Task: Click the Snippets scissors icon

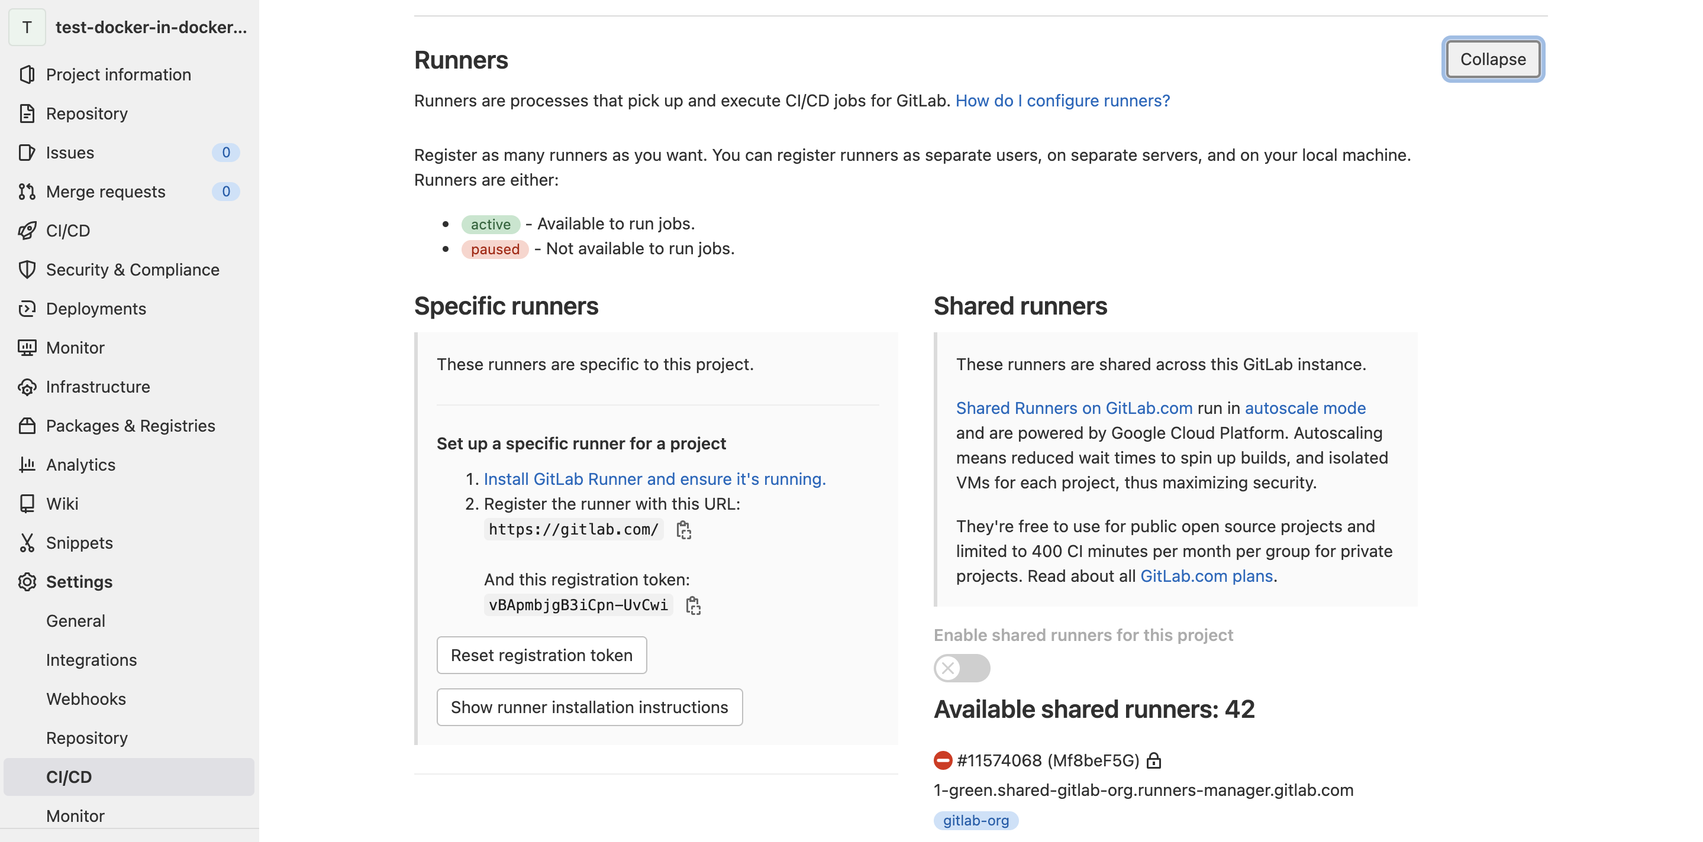Action: 27,543
